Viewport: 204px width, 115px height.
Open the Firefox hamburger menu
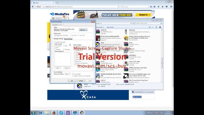171,7
